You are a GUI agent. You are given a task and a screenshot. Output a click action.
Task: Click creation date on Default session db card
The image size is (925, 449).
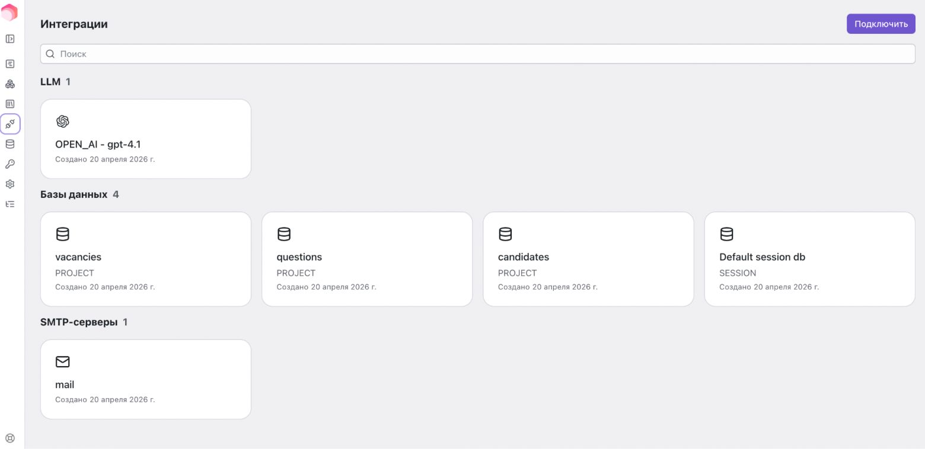point(769,287)
